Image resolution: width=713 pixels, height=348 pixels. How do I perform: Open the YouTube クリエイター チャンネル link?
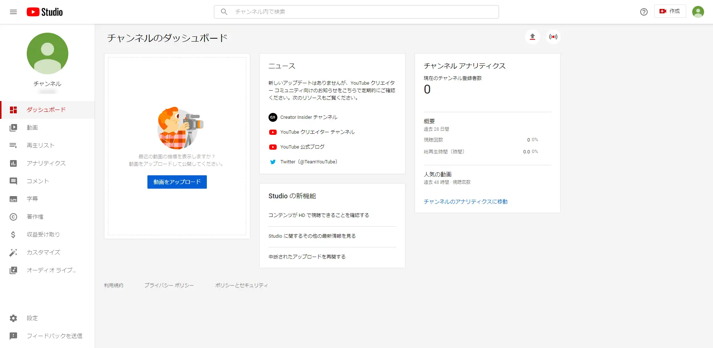[x=318, y=132]
